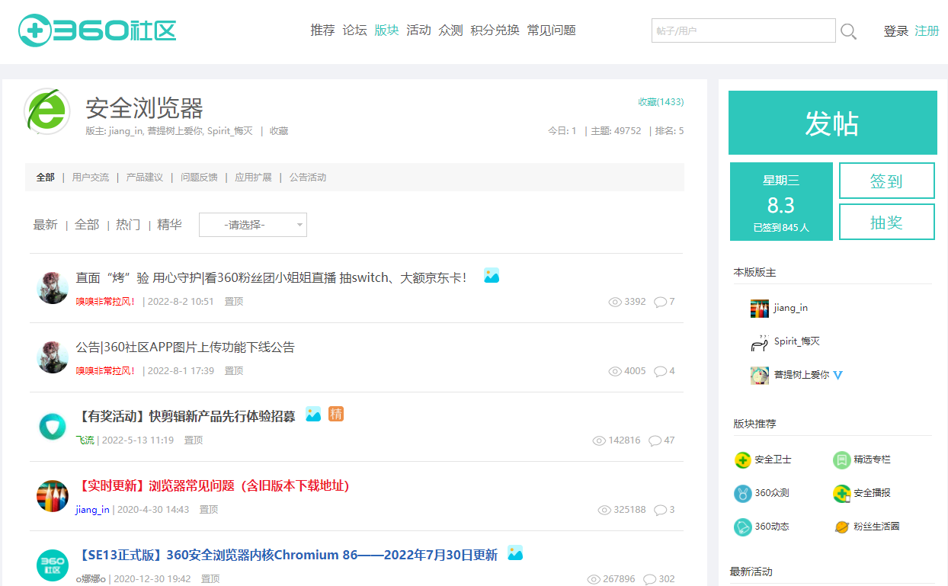Open the 安全播报 board icon
The width and height of the screenshot is (948, 586).
[841, 494]
